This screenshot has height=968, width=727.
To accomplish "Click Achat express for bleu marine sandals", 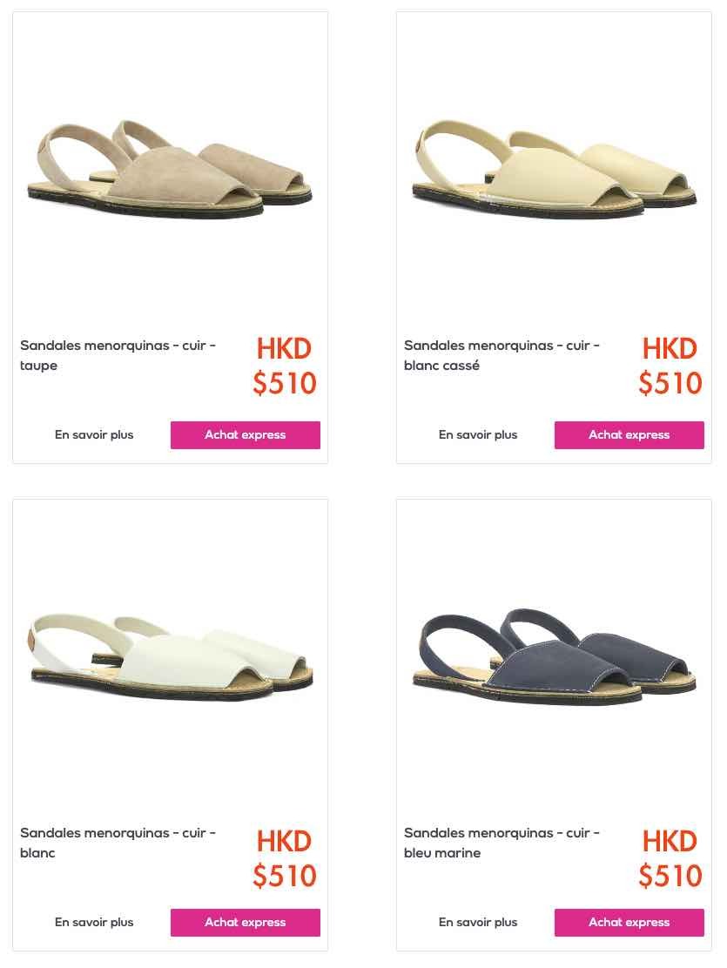I will (629, 923).
